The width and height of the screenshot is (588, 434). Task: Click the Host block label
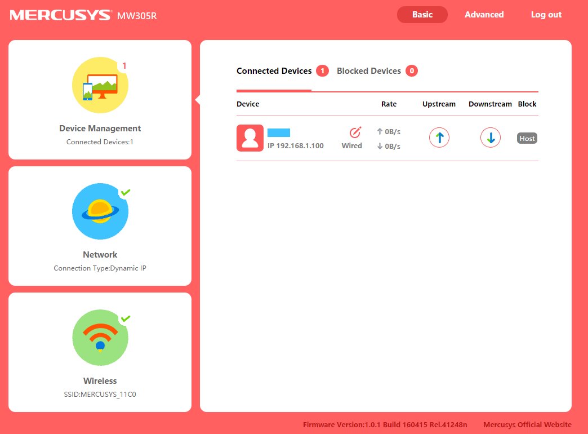pos(527,138)
